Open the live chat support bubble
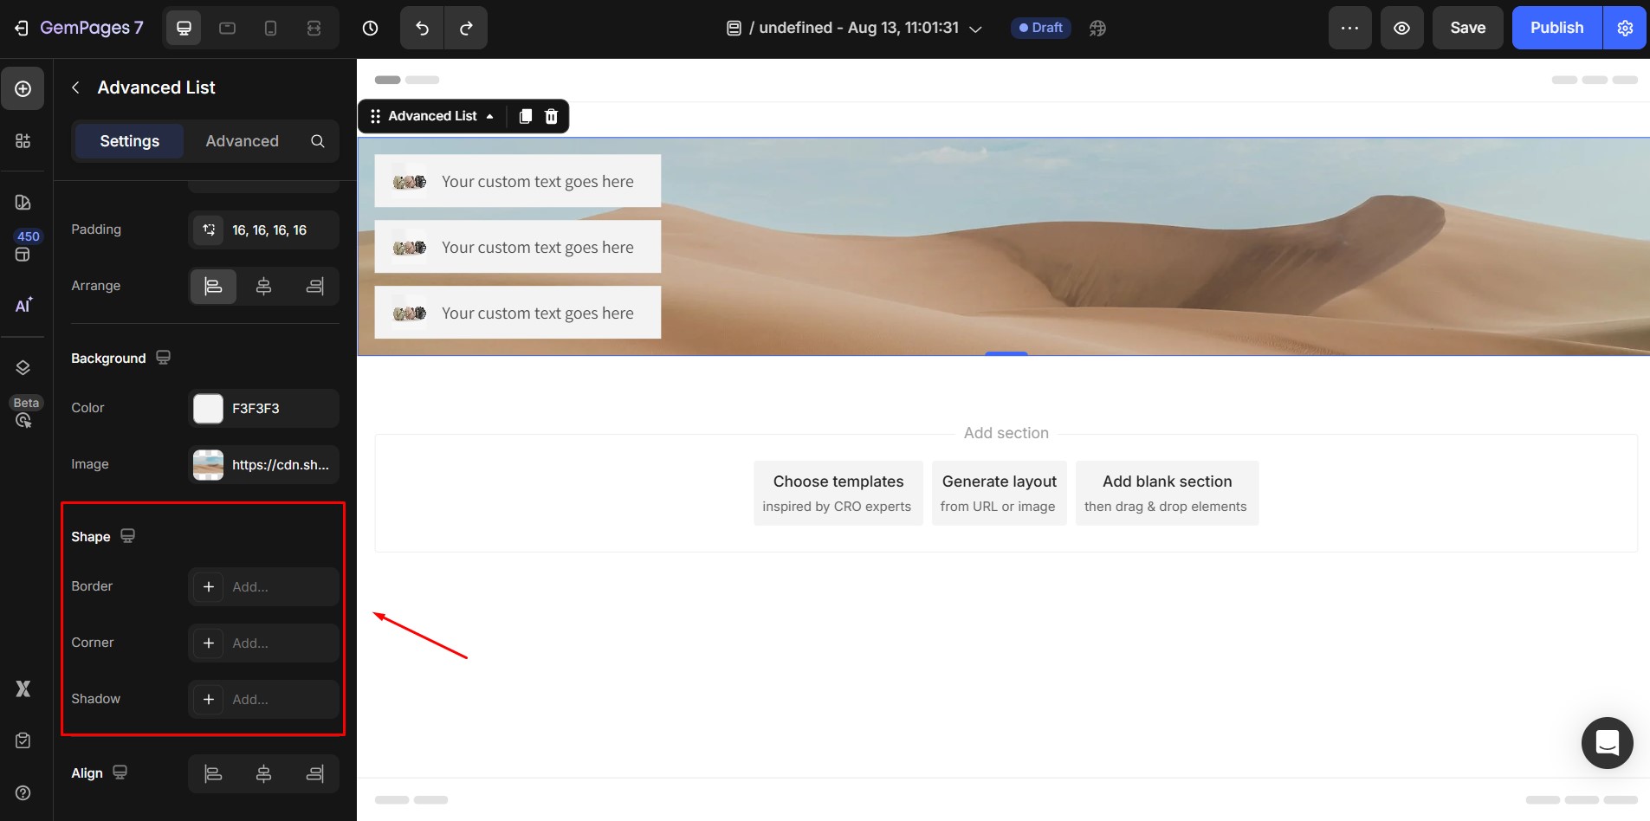Image resolution: width=1650 pixels, height=821 pixels. 1607,743
